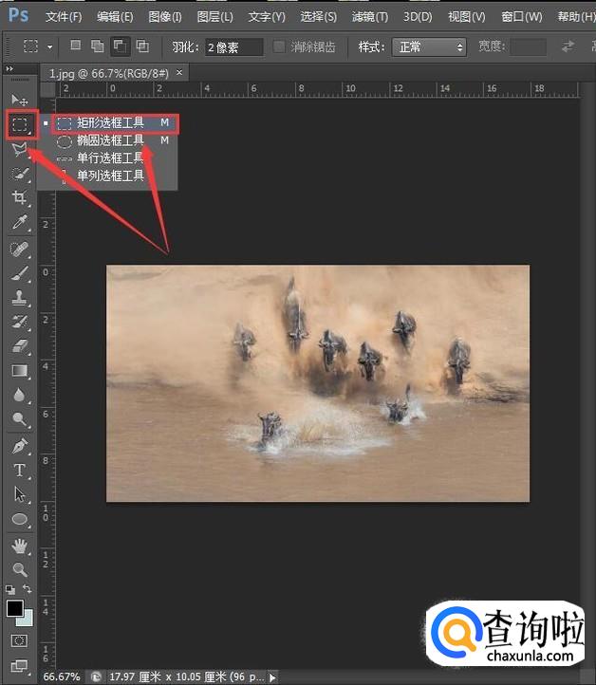Open the 编辑(E) menu
Screen dimensions: 596x685
(x=115, y=17)
